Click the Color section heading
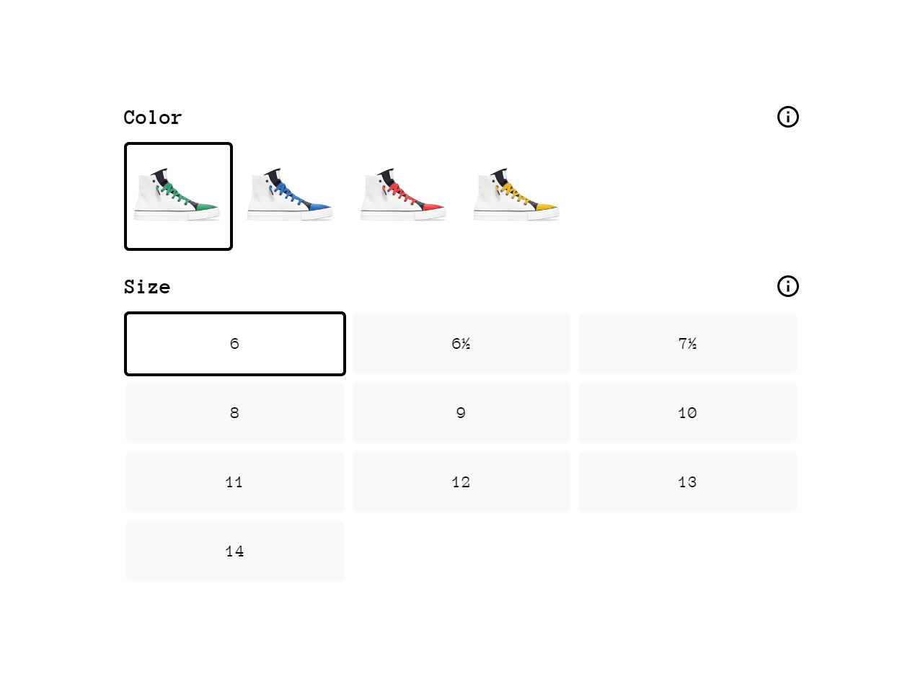The width and height of the screenshot is (923, 692). [153, 117]
